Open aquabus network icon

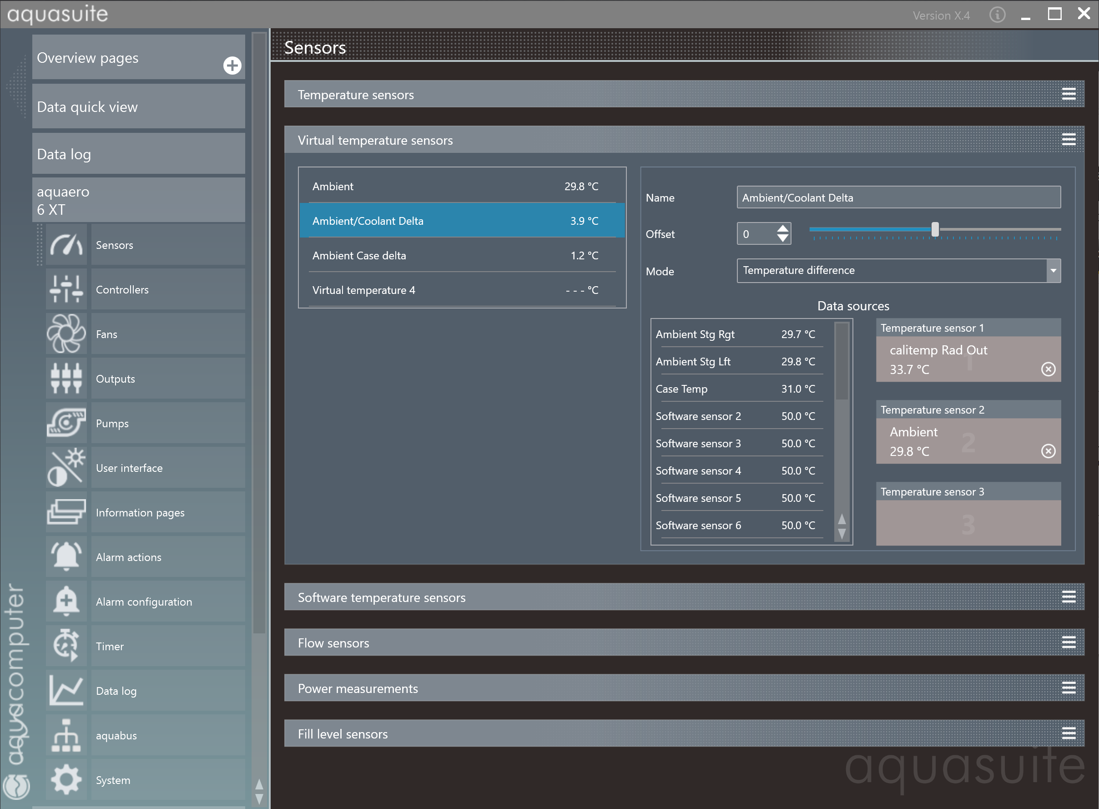(x=66, y=735)
